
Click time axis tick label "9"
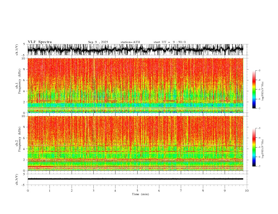coord(225,191)
